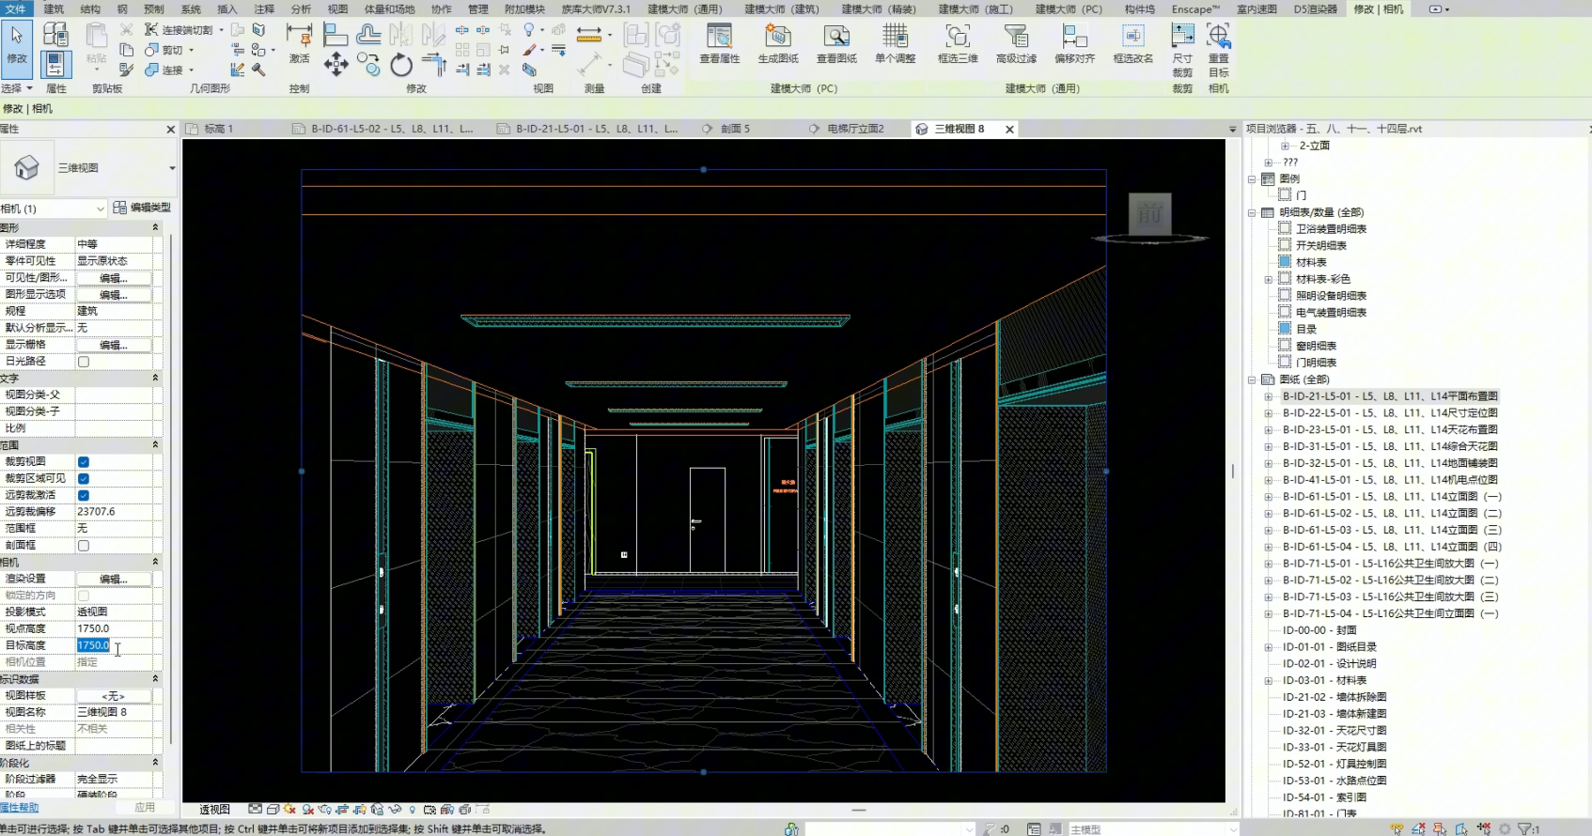1592x836 pixels.
Task: Click 编辑 button next to 渲染设置
Action: coord(113,579)
